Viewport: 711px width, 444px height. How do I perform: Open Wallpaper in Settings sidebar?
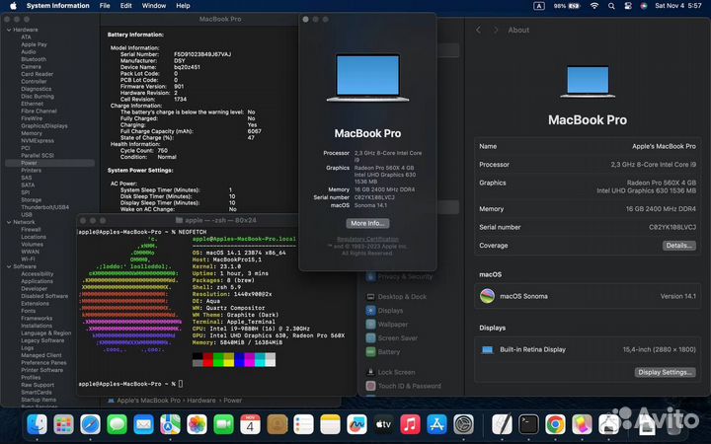point(387,325)
